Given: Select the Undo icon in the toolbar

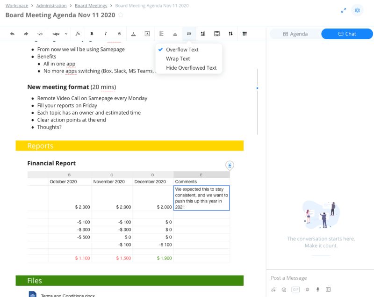Looking at the screenshot, I should pyautogui.click(x=12, y=34).
